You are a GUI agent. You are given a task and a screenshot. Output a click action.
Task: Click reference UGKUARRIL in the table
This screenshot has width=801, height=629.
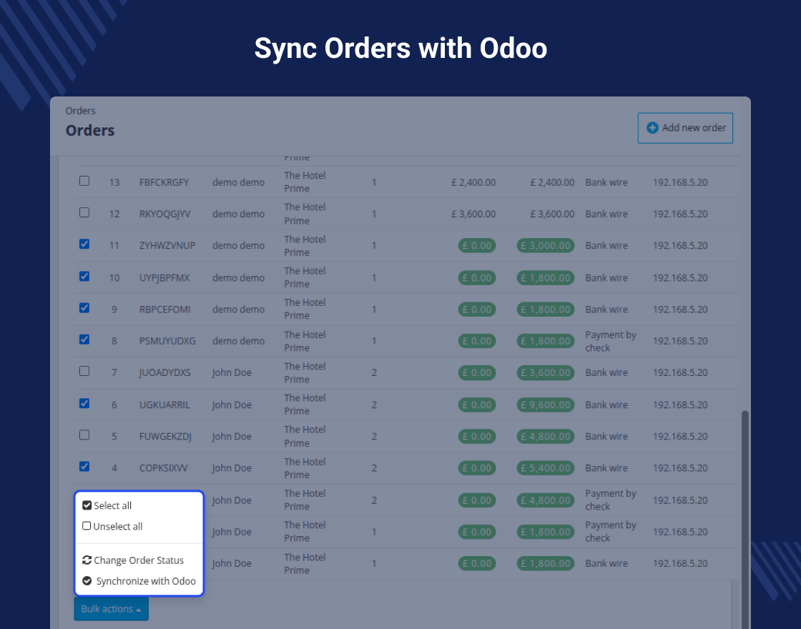pyautogui.click(x=164, y=405)
